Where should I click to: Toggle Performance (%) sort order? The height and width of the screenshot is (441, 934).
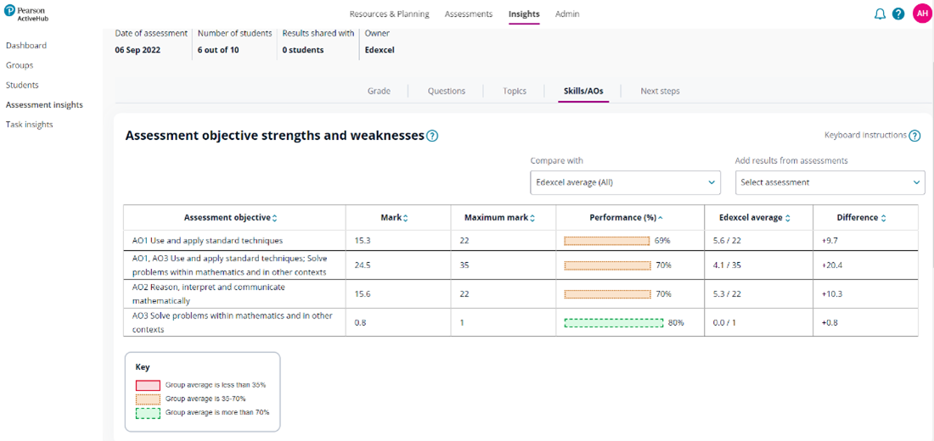pyautogui.click(x=661, y=218)
